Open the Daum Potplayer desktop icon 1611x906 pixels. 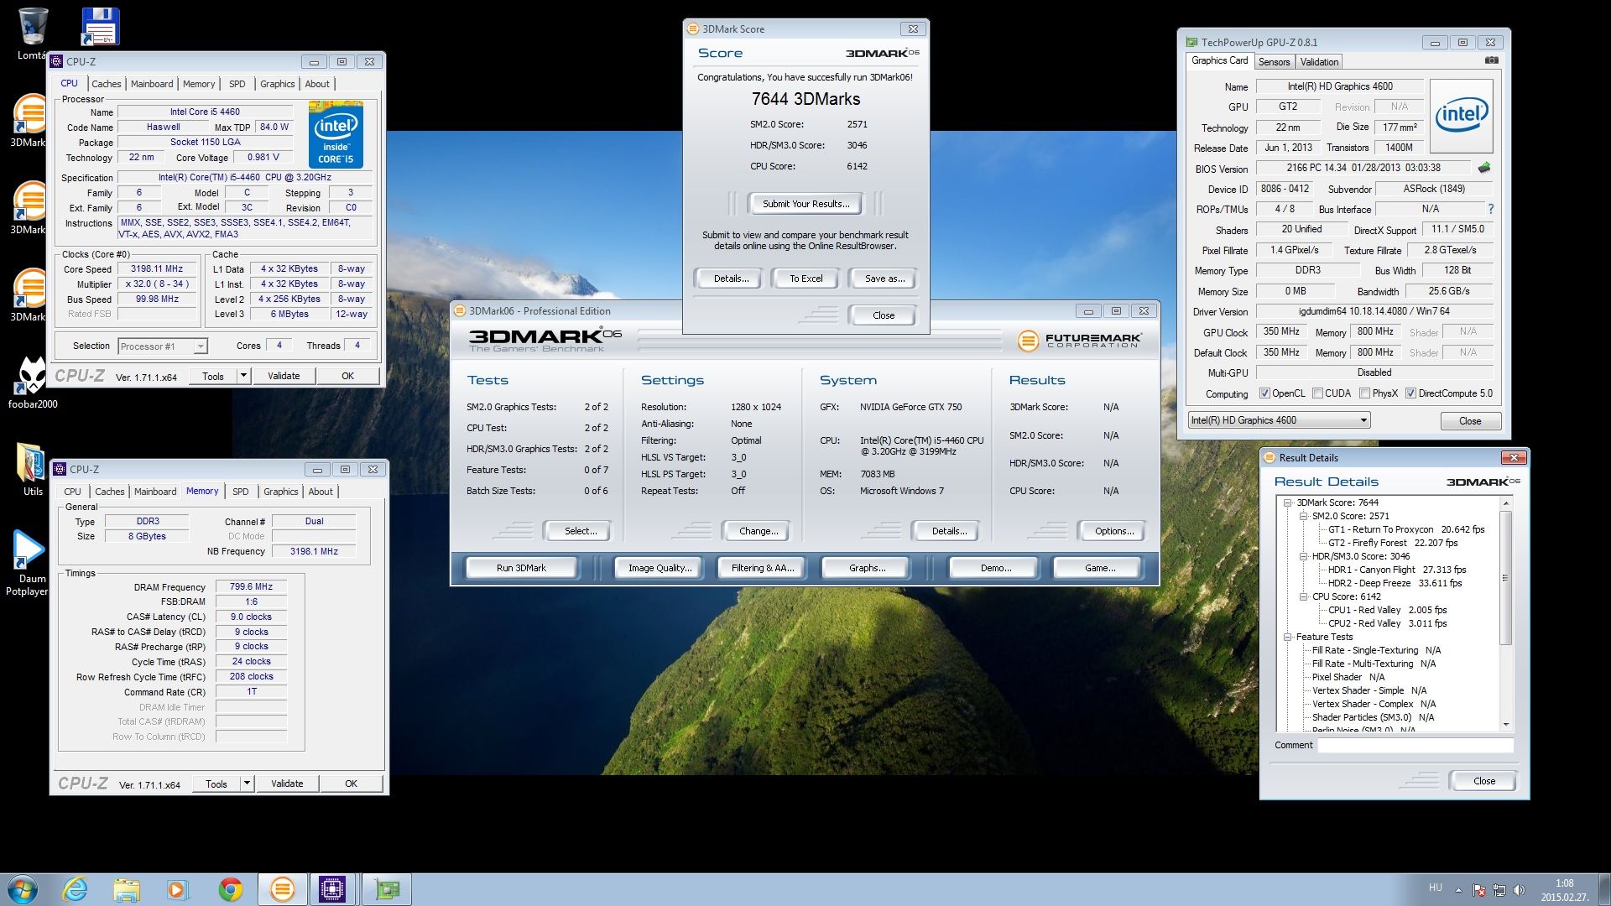[x=28, y=563]
